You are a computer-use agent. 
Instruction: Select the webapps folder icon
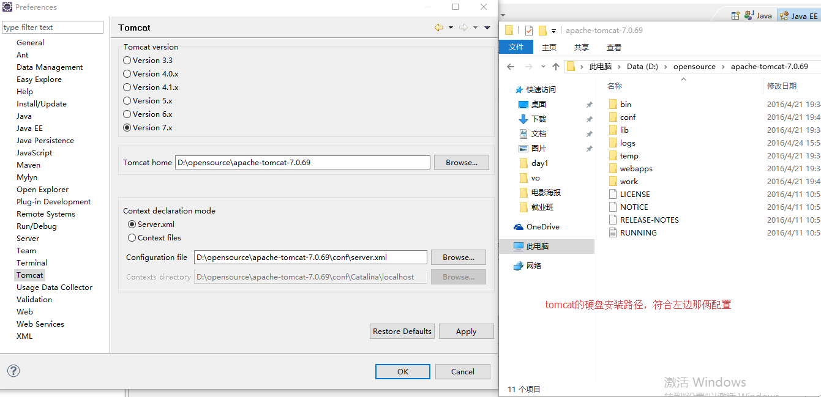(613, 169)
